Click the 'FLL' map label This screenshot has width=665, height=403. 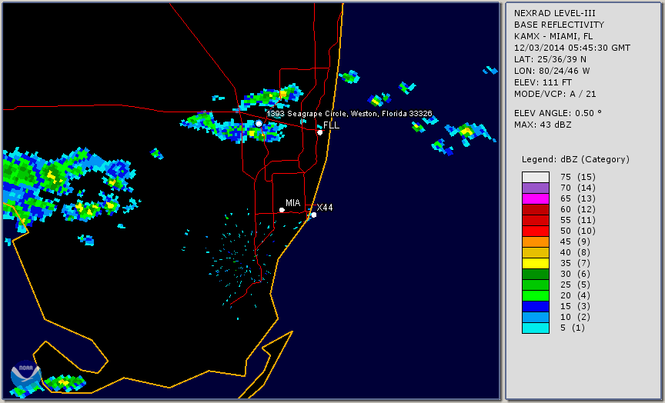[331, 125]
